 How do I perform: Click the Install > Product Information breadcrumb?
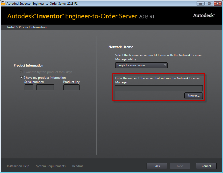point(27,27)
